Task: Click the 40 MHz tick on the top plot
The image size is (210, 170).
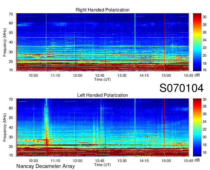Action: [x=11, y=42]
